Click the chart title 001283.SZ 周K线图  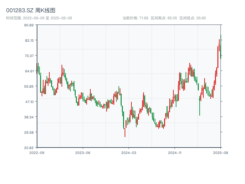tap(31, 10)
